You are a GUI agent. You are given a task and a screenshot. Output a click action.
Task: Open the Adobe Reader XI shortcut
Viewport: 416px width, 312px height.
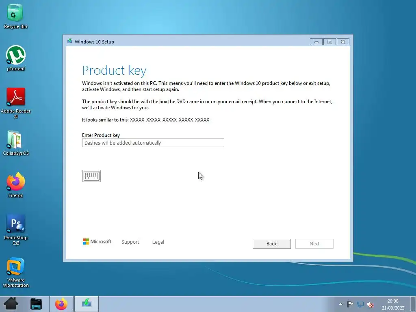pos(16,102)
